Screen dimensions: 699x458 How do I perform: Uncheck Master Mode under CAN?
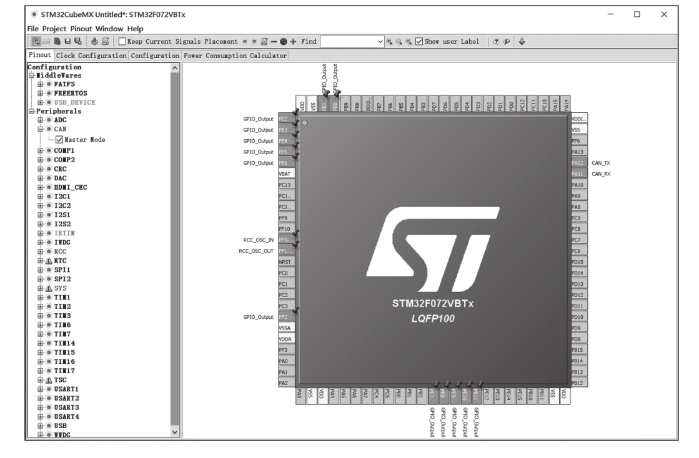click(x=59, y=140)
